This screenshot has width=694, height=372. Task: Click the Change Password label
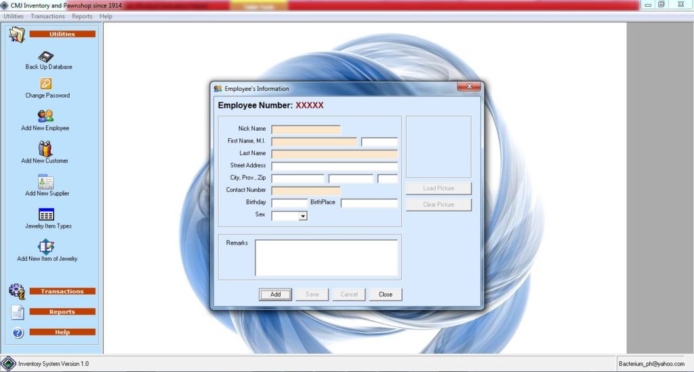(48, 95)
